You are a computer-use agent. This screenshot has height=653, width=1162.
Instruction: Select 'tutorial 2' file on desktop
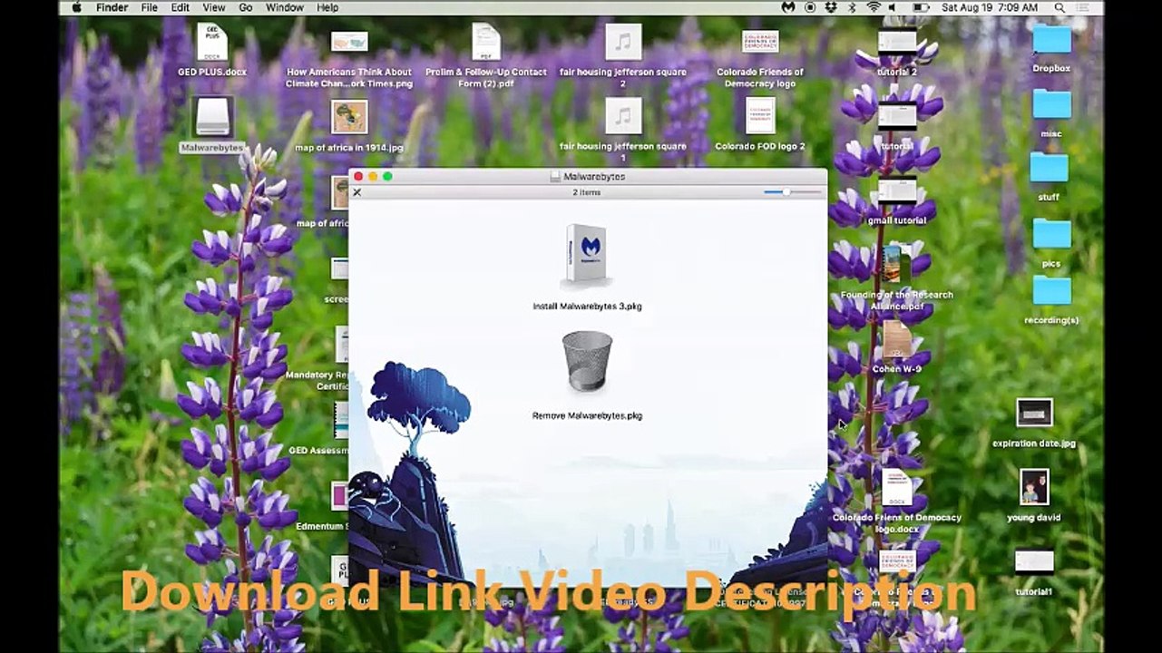[896, 42]
